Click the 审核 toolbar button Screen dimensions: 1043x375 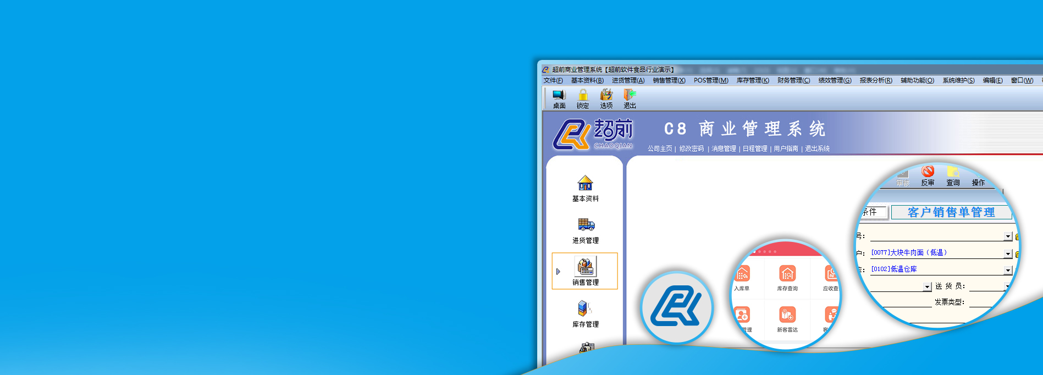point(903,179)
